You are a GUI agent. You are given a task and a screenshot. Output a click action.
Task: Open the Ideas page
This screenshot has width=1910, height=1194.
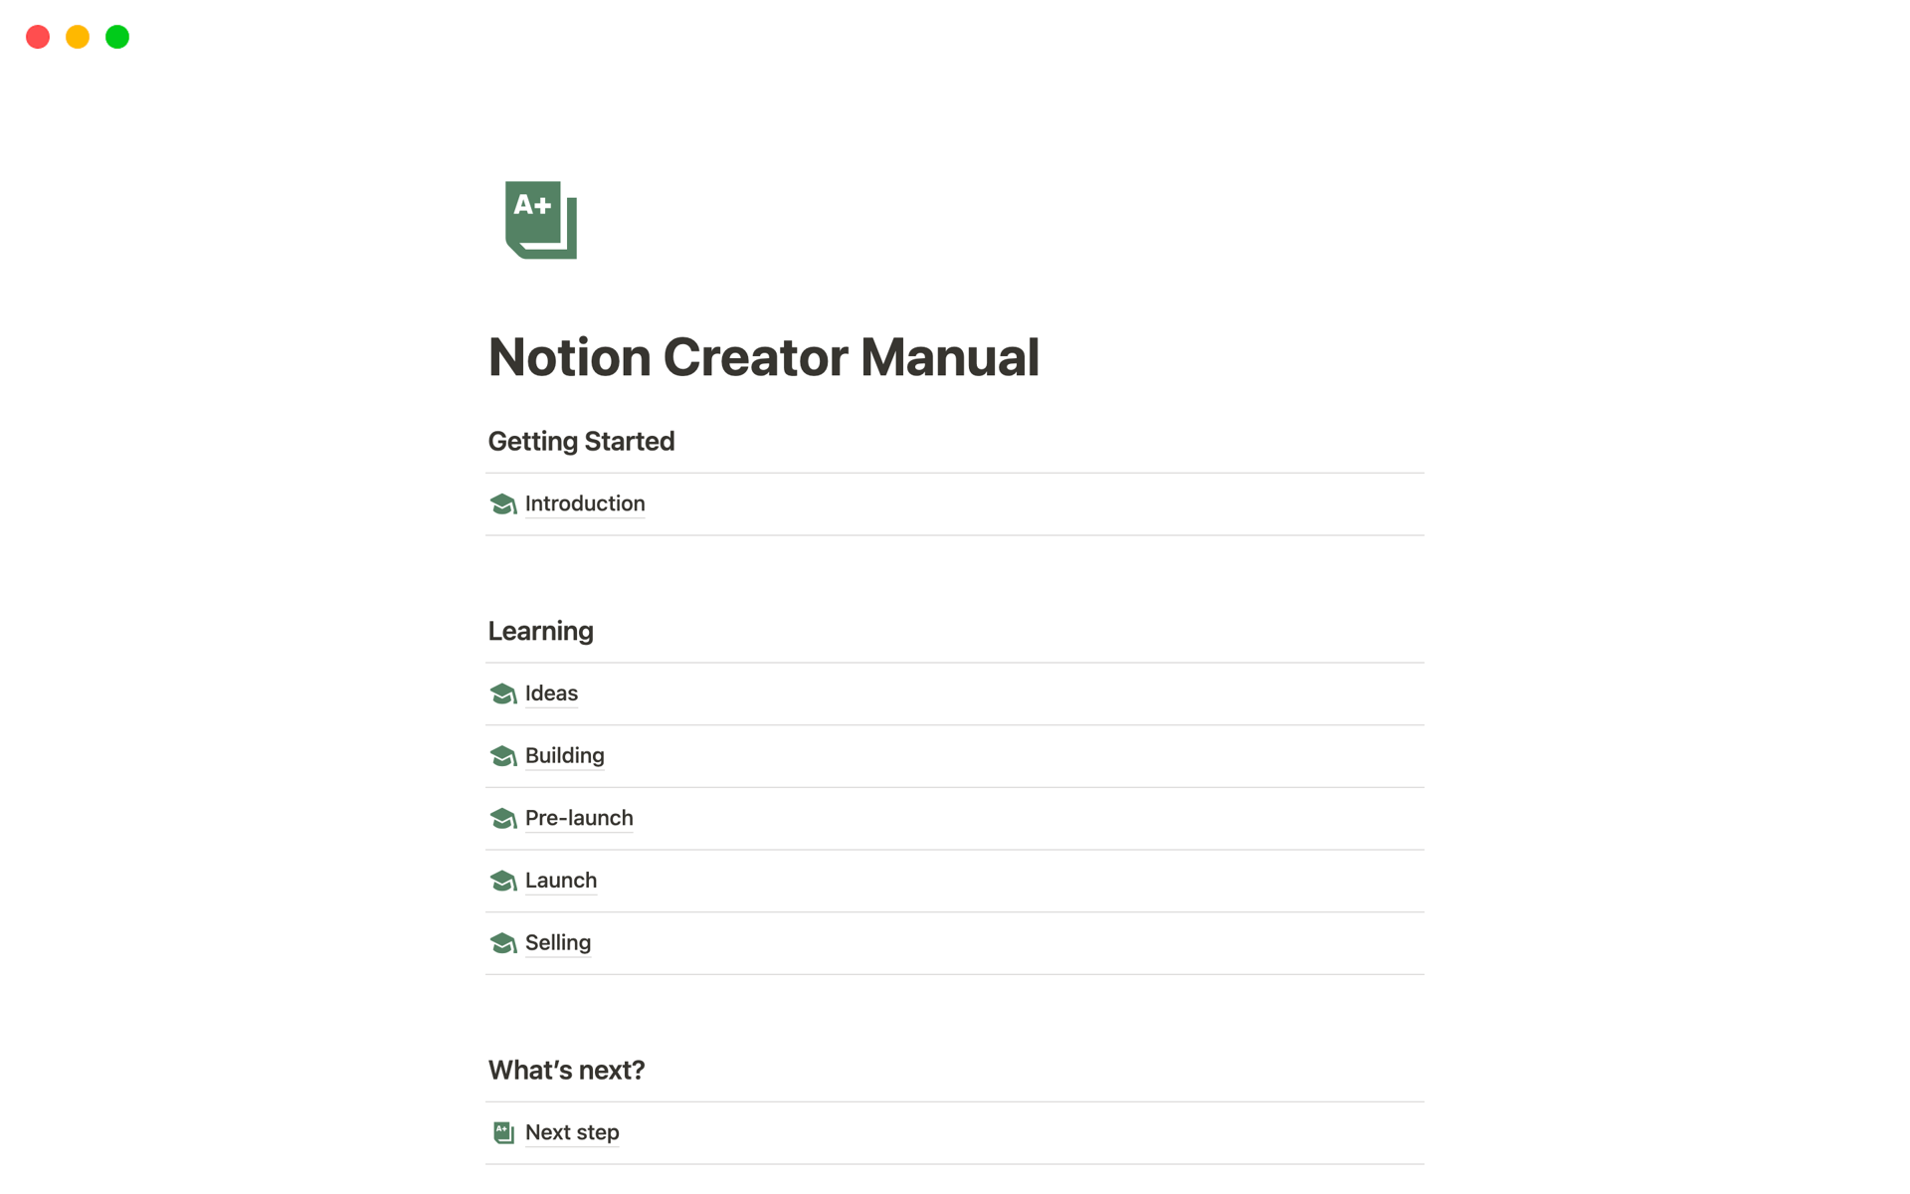(551, 694)
